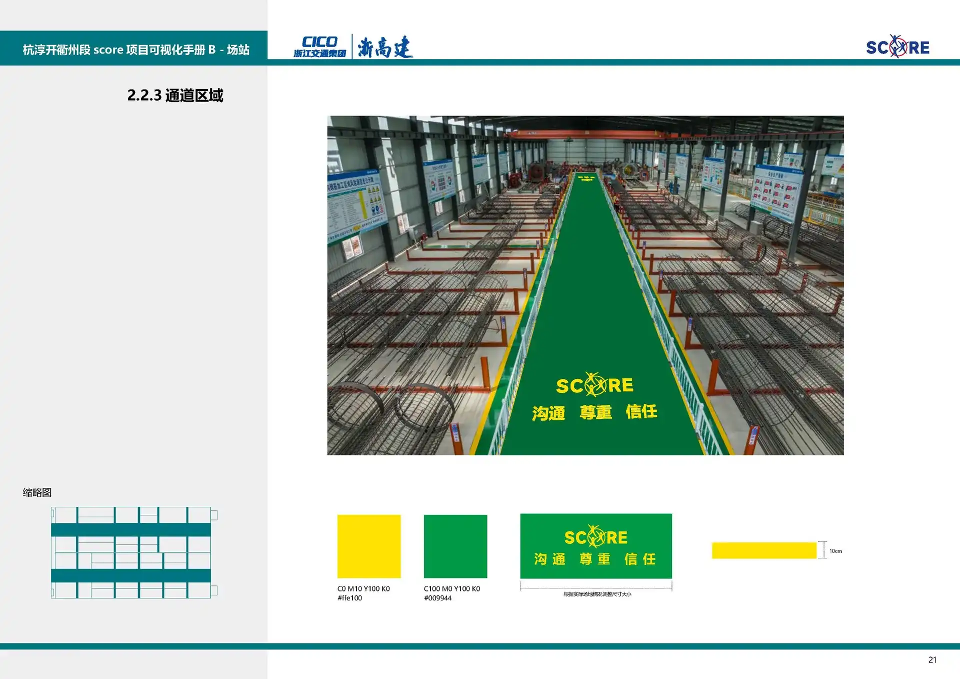This screenshot has height=679, width=960.
Task: Select the yellow C0 M10 Y100 K0 swatch
Action: pos(369,545)
